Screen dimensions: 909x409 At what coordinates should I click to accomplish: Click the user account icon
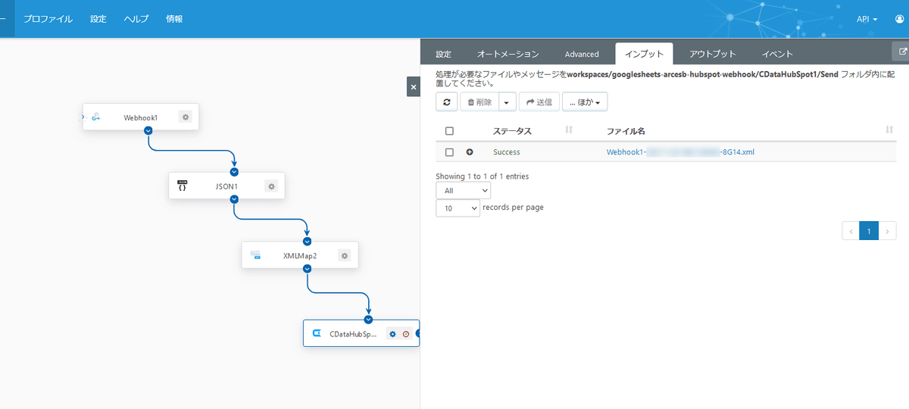click(900, 19)
